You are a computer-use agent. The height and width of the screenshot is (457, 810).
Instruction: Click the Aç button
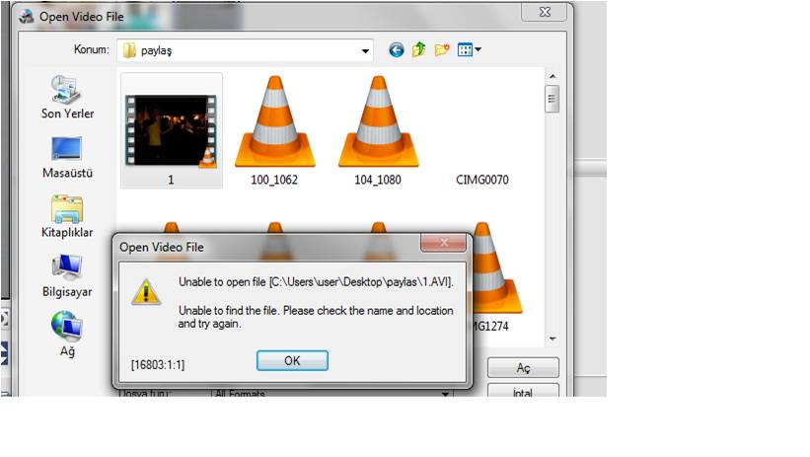pos(523,367)
